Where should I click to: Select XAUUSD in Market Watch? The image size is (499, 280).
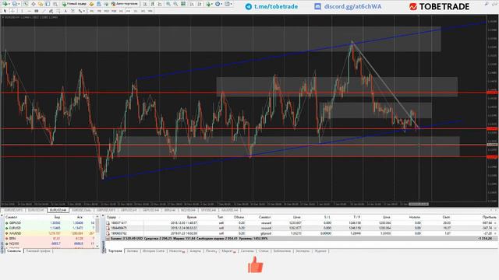(49, 233)
